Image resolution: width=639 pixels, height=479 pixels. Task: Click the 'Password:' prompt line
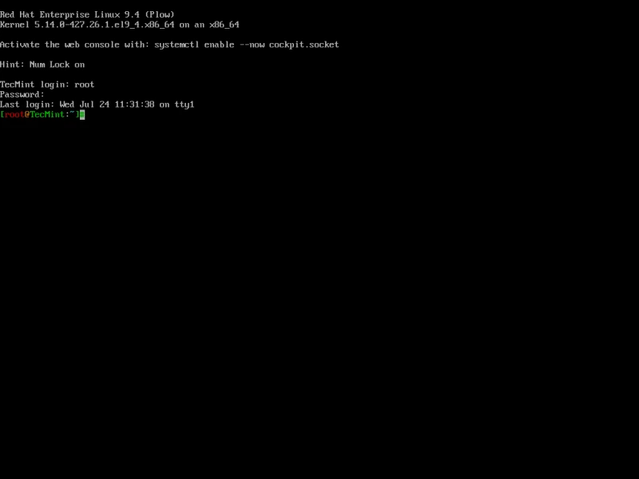22,94
